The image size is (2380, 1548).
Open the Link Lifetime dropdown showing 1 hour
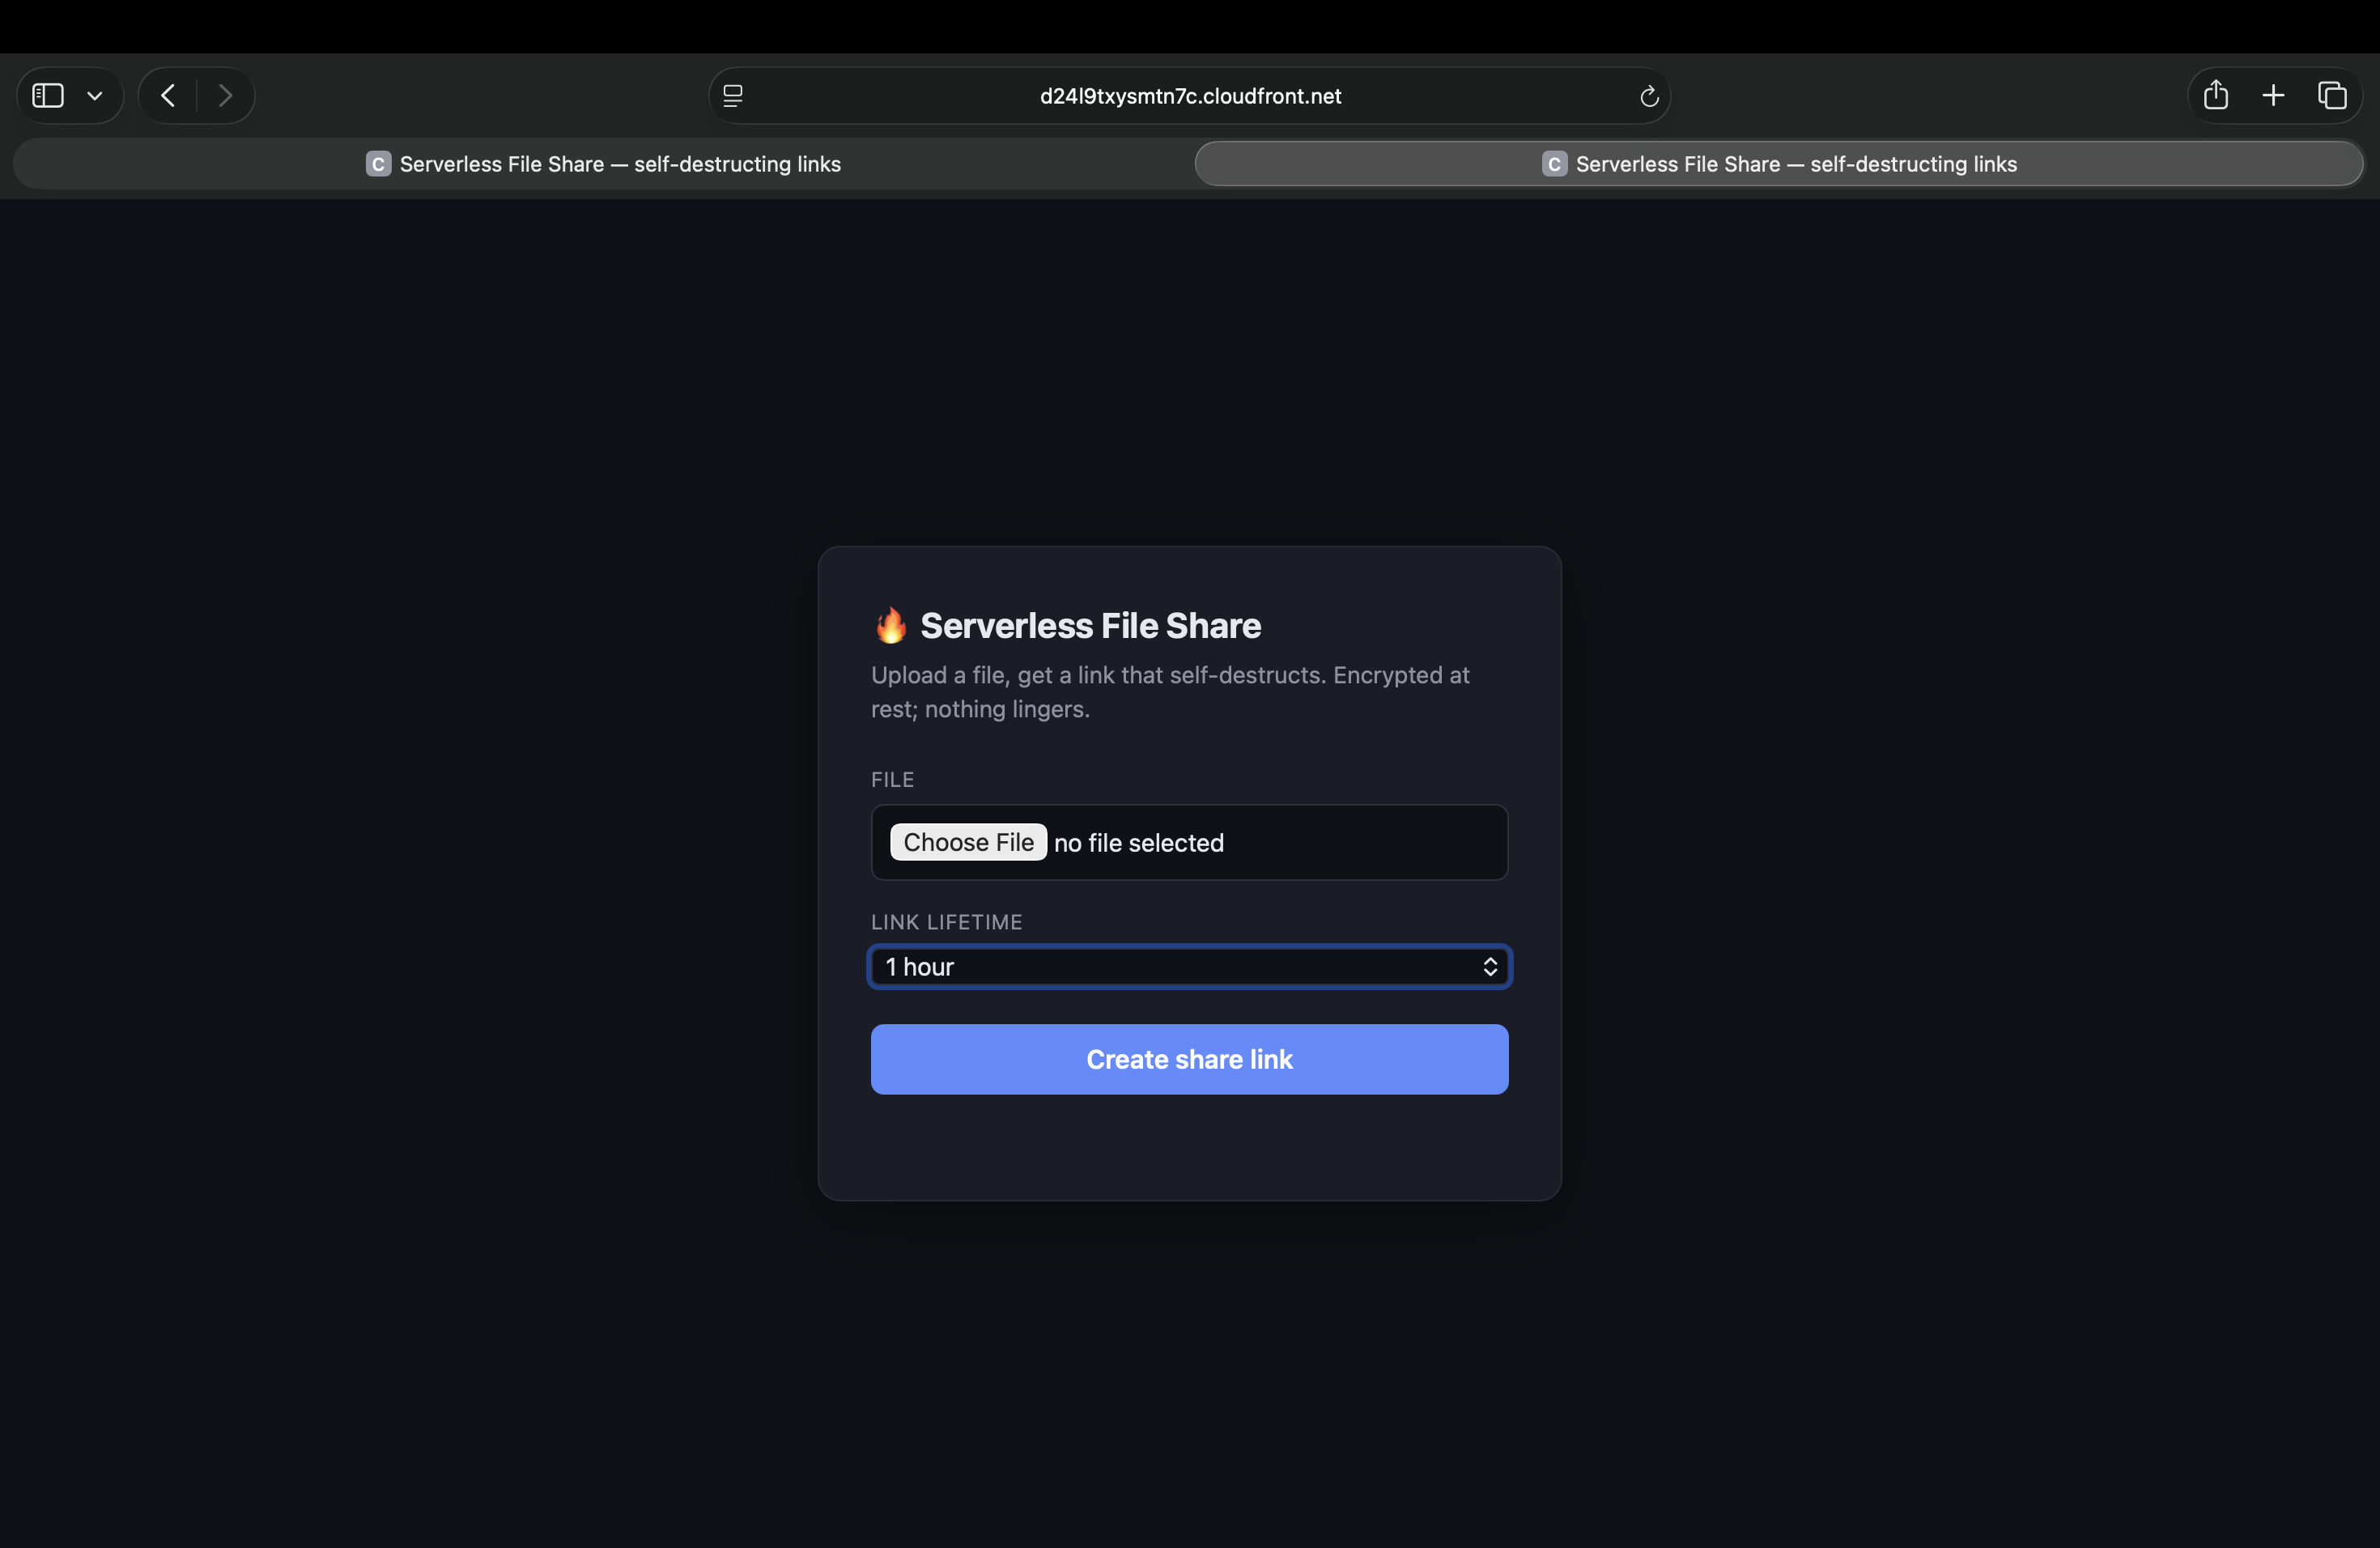pyautogui.click(x=1189, y=967)
